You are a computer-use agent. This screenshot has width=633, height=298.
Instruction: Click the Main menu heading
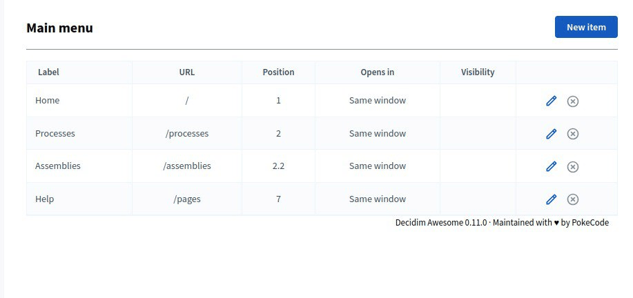[x=60, y=28]
